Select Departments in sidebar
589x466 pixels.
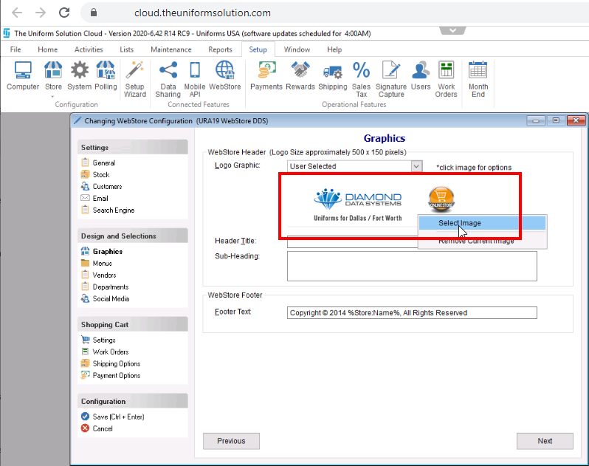[104, 287]
